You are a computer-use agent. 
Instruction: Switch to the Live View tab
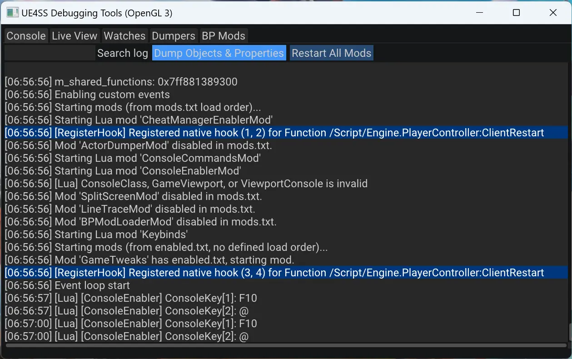75,36
